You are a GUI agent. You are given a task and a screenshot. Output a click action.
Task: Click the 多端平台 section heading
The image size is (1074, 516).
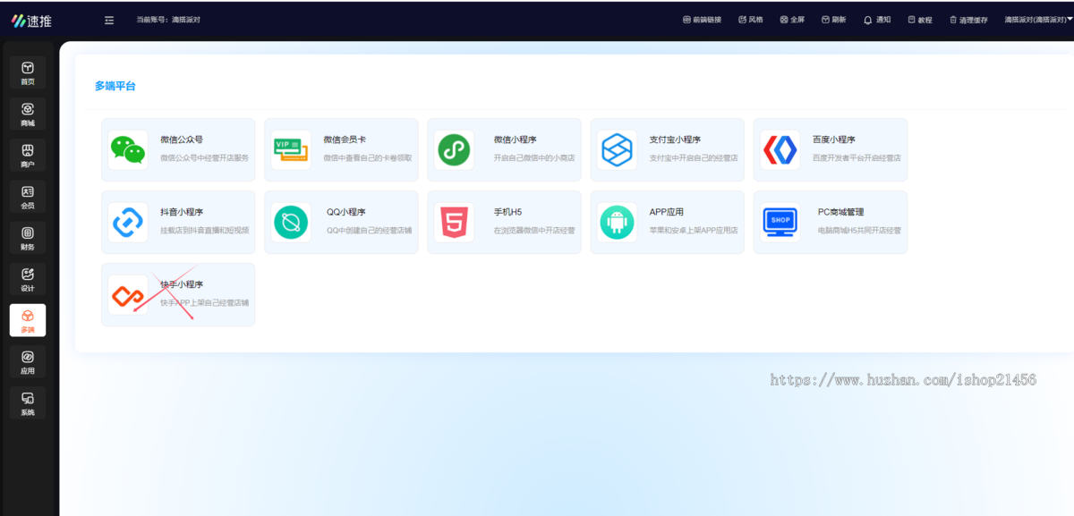pos(115,86)
